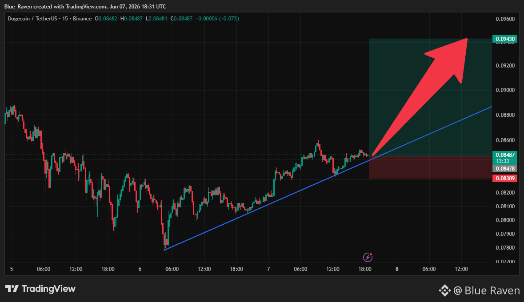Click the 0.08100 price axis label

pos(505,207)
